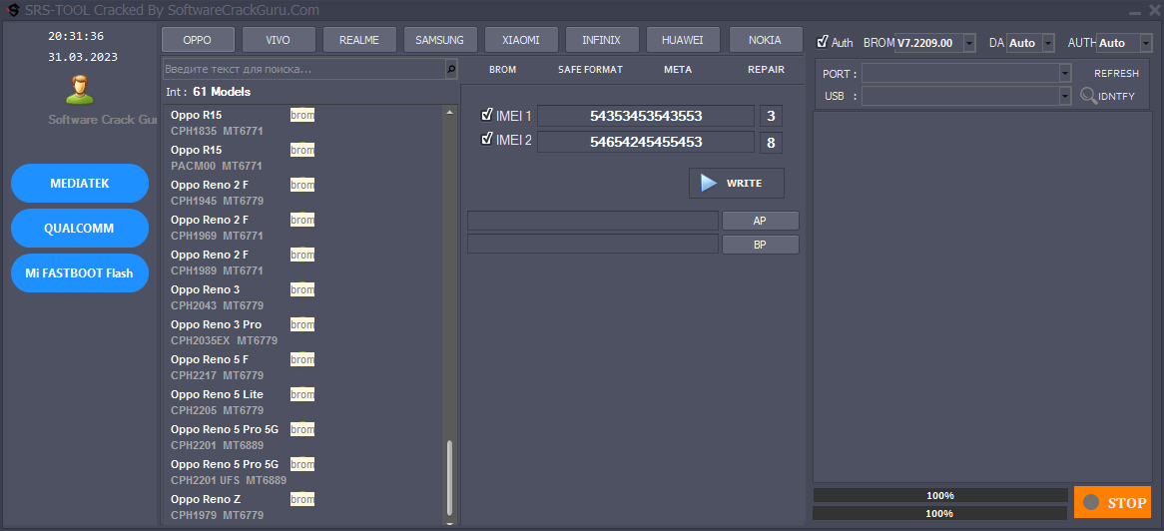Focus the model search text field
Viewport: 1164px width, 531px height.
(x=303, y=69)
